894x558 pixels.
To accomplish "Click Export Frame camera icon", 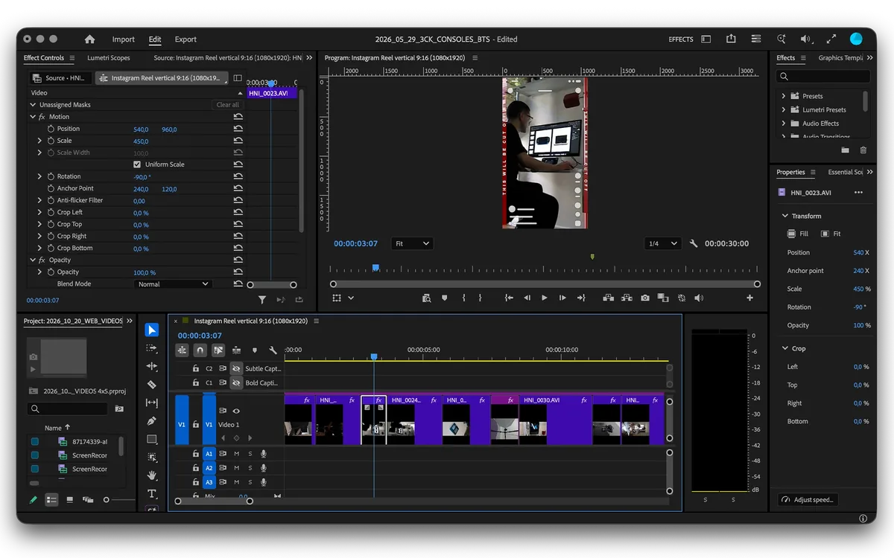I will click(645, 298).
